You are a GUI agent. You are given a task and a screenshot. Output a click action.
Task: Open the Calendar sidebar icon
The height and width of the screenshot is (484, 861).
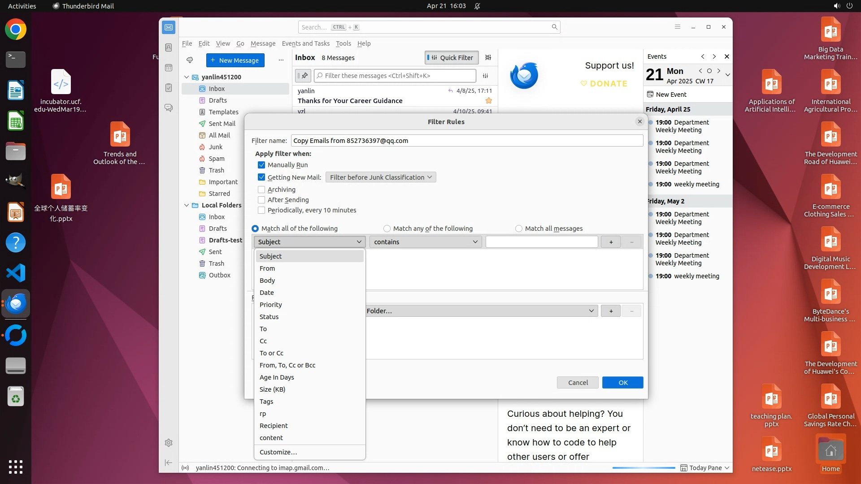(169, 68)
